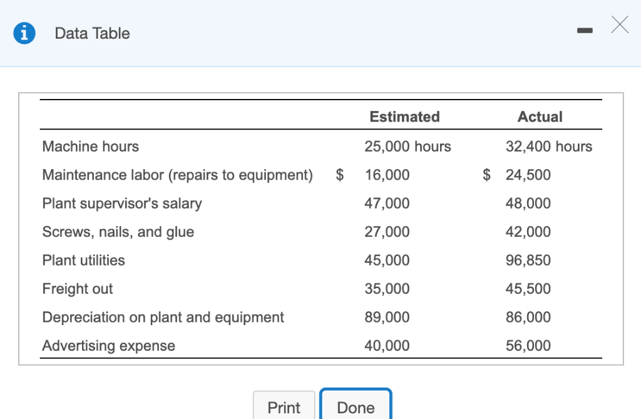Click the 89,000 estimated depreciation value
The image size is (641, 419).
click(387, 317)
